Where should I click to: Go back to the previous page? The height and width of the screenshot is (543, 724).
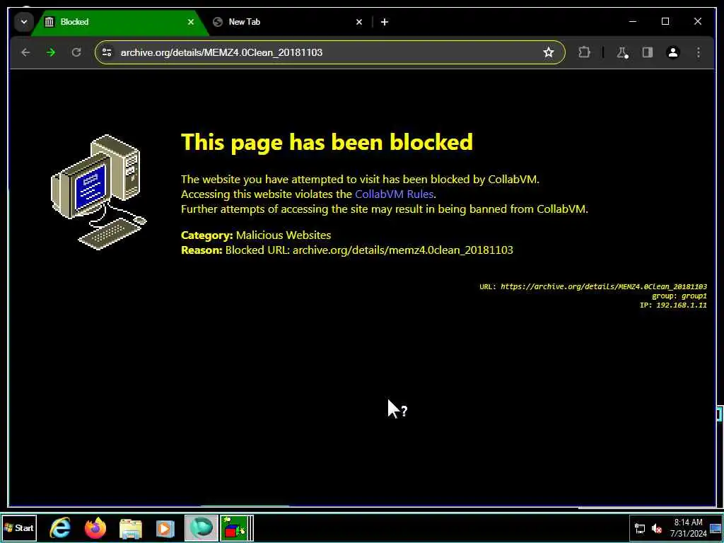25,52
